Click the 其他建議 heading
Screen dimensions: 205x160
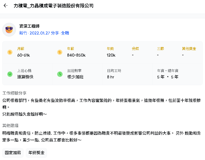pos(10,126)
